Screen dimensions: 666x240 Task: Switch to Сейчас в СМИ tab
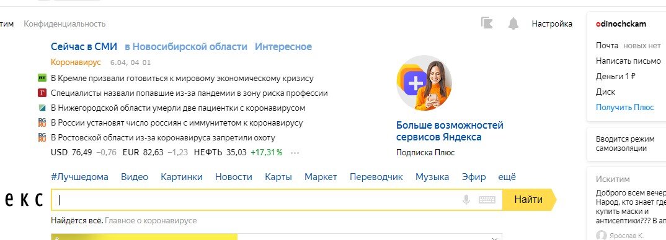[x=84, y=46]
